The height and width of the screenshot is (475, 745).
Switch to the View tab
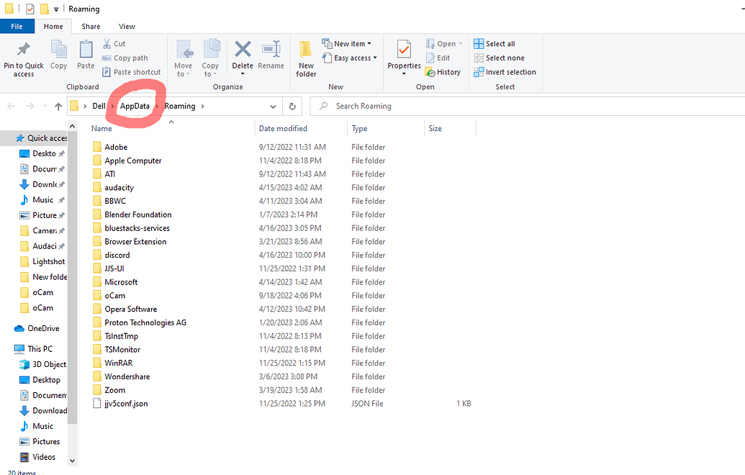pyautogui.click(x=127, y=26)
